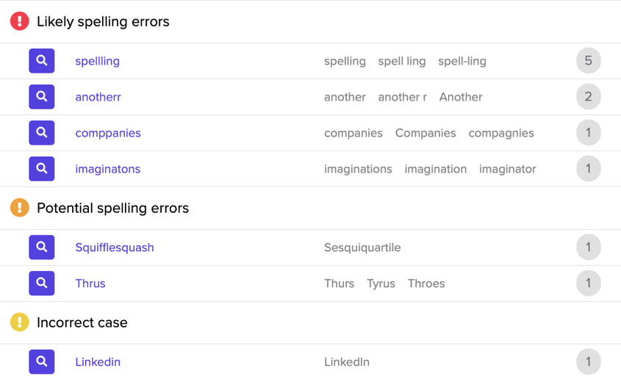Click orange warning icon for potential errors
621x381 pixels.
pos(19,208)
